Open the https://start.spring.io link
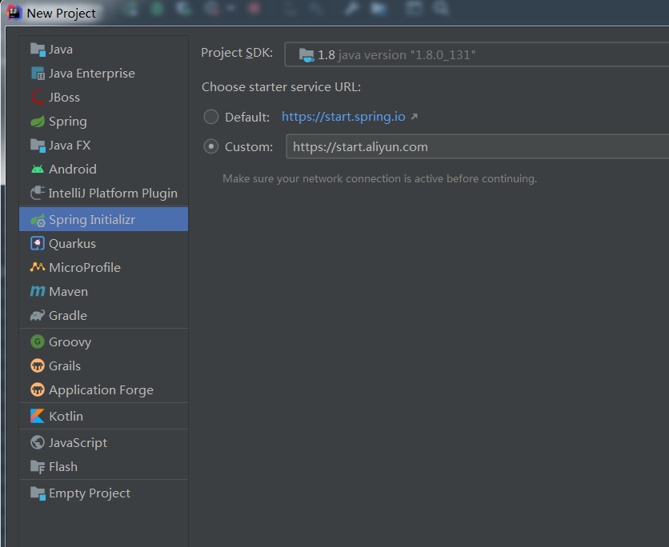The width and height of the screenshot is (669, 547). tap(343, 117)
